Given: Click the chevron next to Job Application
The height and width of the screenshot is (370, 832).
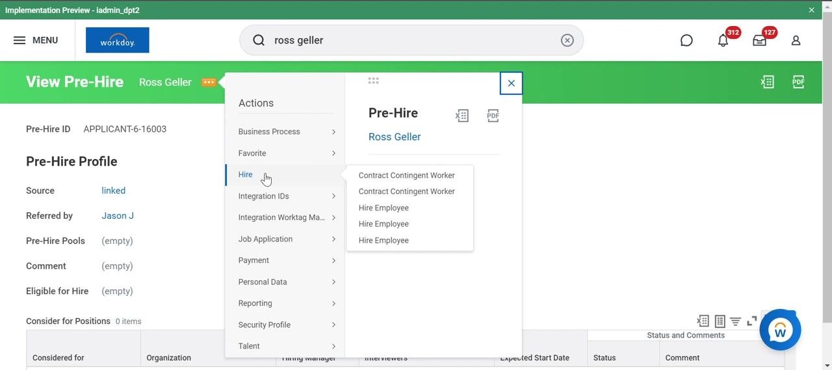Looking at the screenshot, I should (x=333, y=239).
